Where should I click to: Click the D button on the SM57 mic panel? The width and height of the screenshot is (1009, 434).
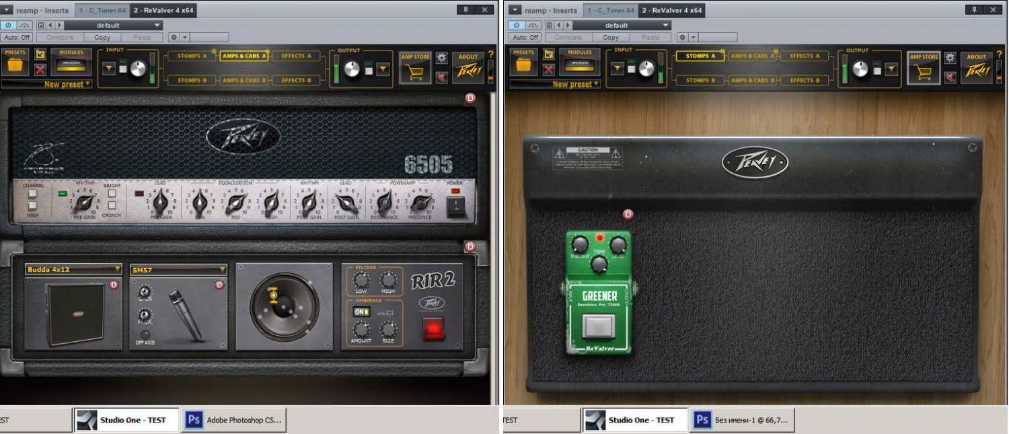[x=219, y=285]
